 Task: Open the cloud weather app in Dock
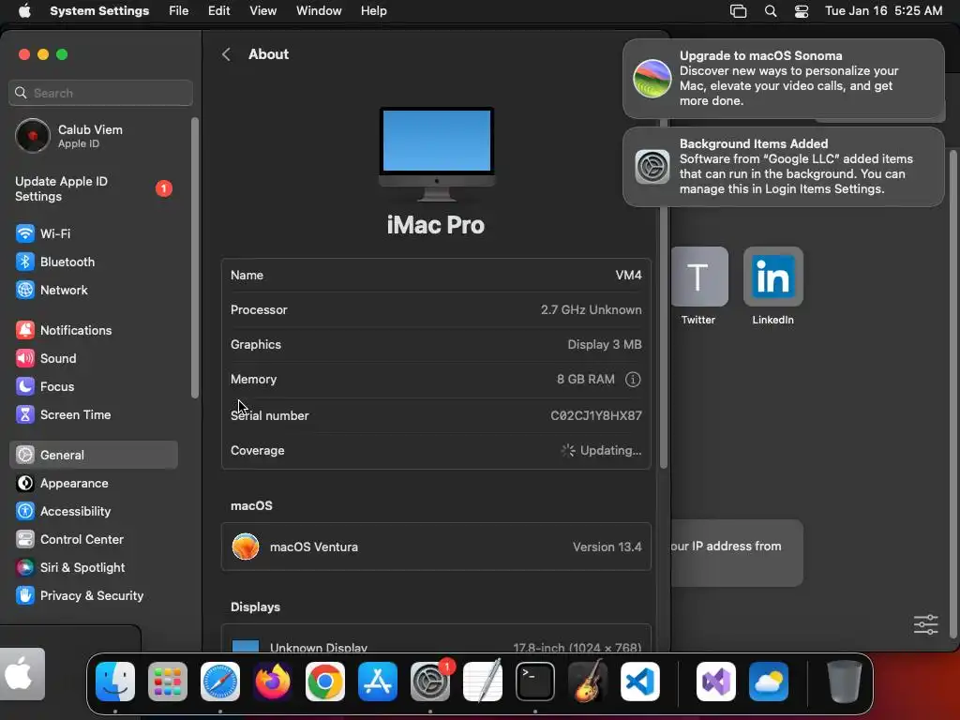point(769,682)
